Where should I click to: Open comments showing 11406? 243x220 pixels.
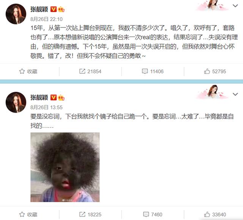pyautogui.click(x=153, y=71)
